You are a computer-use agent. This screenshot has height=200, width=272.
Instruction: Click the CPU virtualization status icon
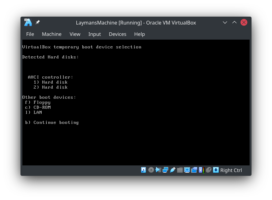202,170
